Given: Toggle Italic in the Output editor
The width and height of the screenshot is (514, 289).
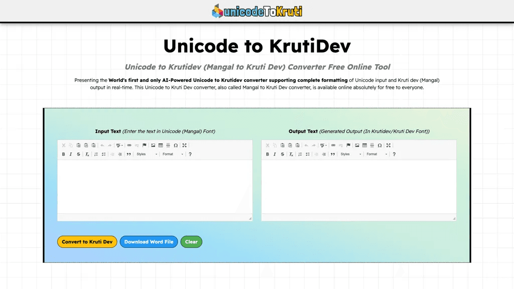Looking at the screenshot, I should tap(275, 154).
